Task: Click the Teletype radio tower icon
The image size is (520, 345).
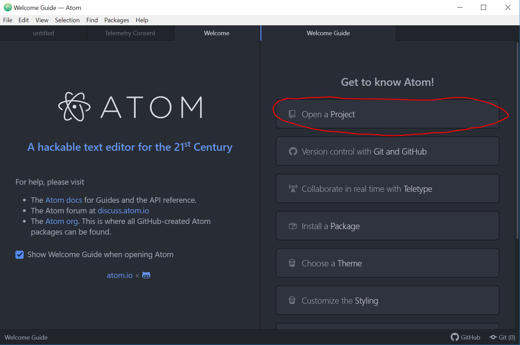Action: point(293,189)
